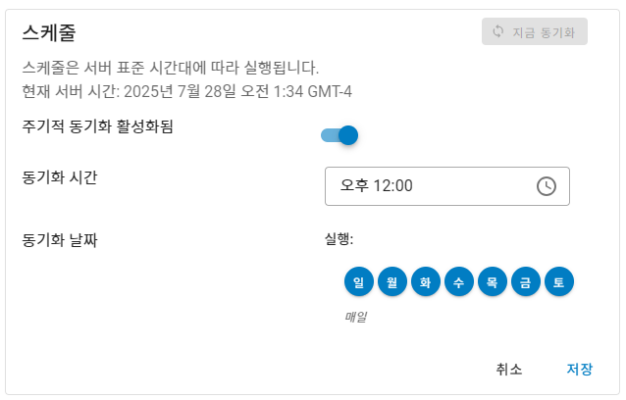The image size is (626, 400).
Task: Click the 스케줄 heading
Action: click(x=49, y=32)
